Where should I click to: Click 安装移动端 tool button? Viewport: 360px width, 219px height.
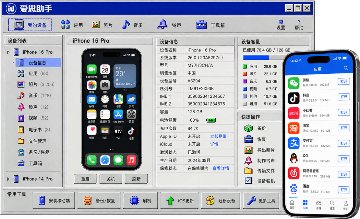(54, 201)
